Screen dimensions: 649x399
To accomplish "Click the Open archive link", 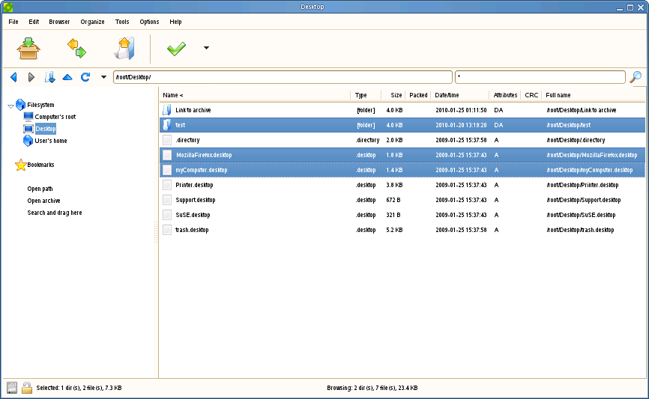I will (43, 201).
